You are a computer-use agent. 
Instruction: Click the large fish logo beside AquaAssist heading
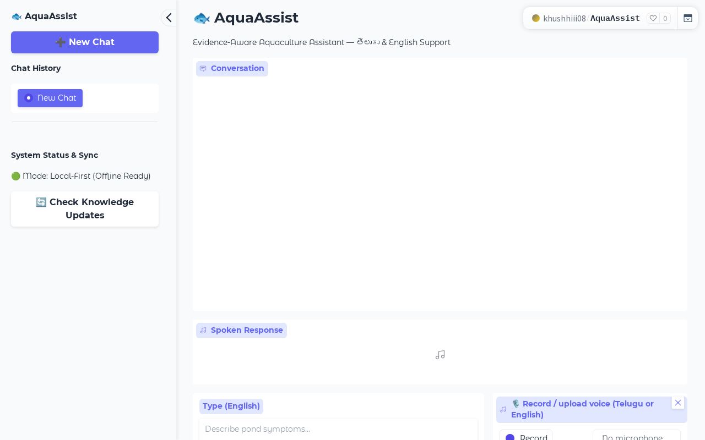(x=202, y=18)
